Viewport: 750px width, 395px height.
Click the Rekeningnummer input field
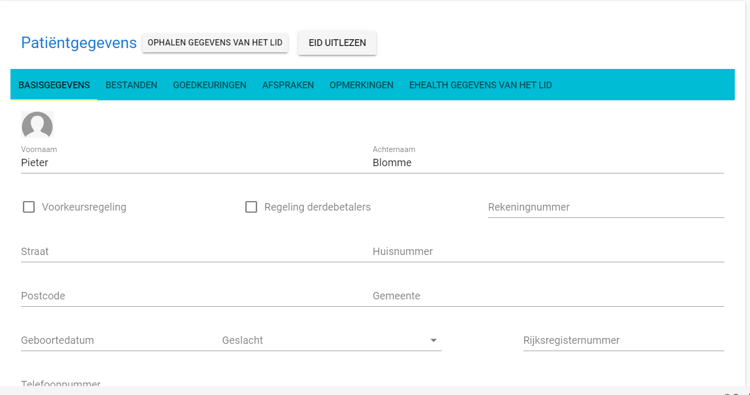pyautogui.click(x=605, y=207)
